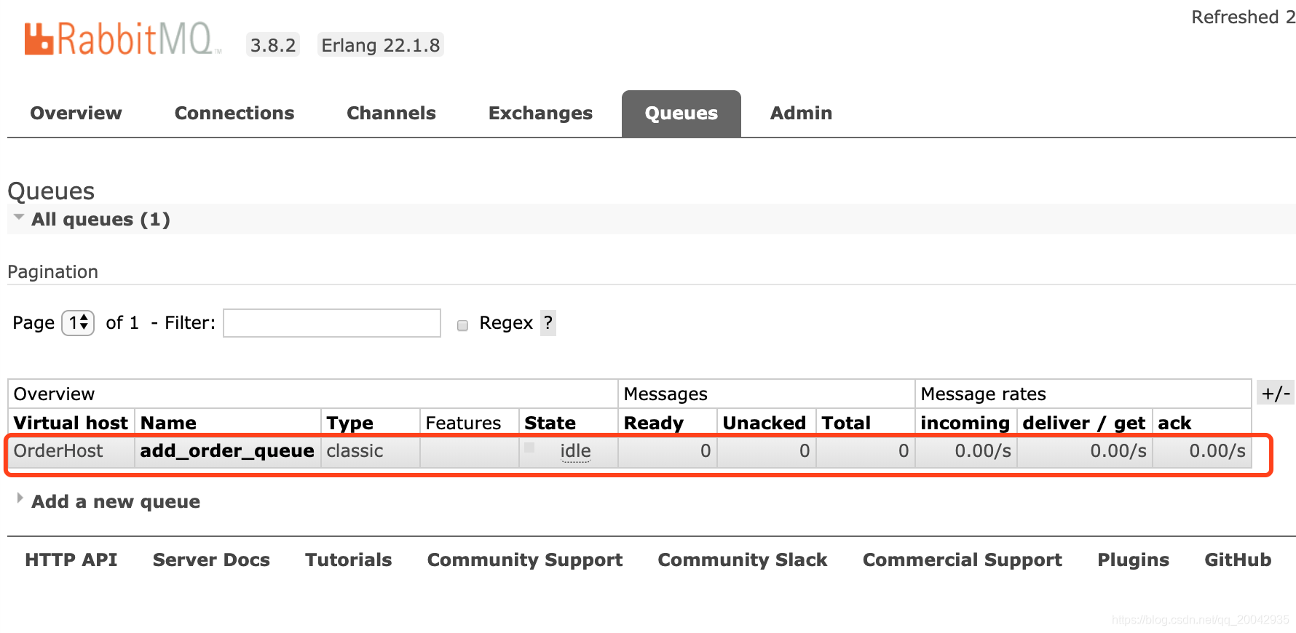The height and width of the screenshot is (633, 1296).
Task: Open the add_order_queue queue link
Action: tap(227, 451)
